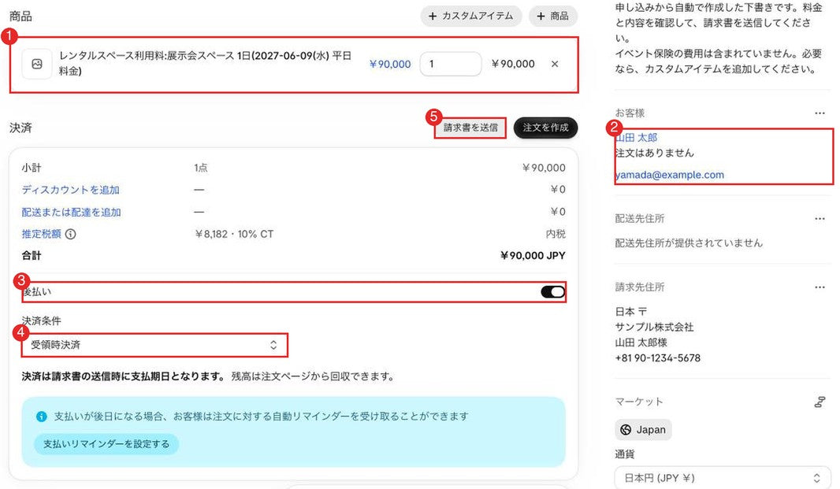Open the 決済条件 dropdown
This screenshot has height=489, width=840.
[154, 345]
